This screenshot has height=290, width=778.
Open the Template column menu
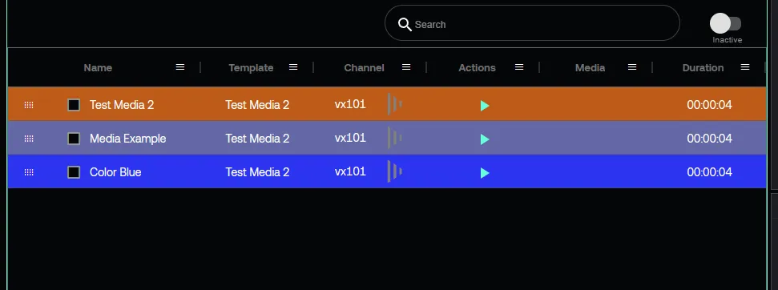pyautogui.click(x=293, y=67)
